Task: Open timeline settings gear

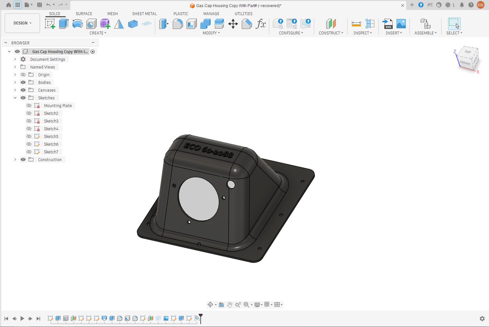Action: point(482,319)
